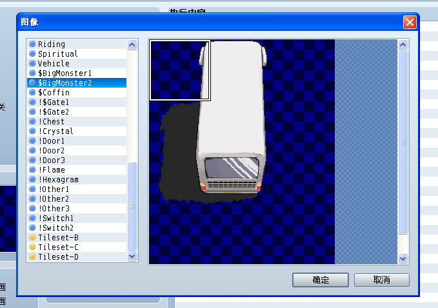
Task: Select the Tileset-D entry
Action: pyautogui.click(x=77, y=256)
